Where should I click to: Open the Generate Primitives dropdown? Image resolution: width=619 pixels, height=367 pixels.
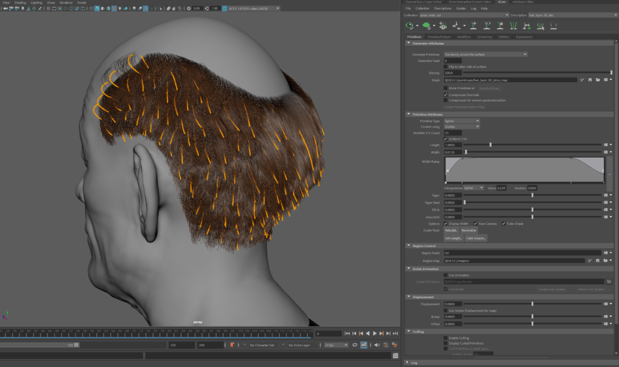(485, 54)
